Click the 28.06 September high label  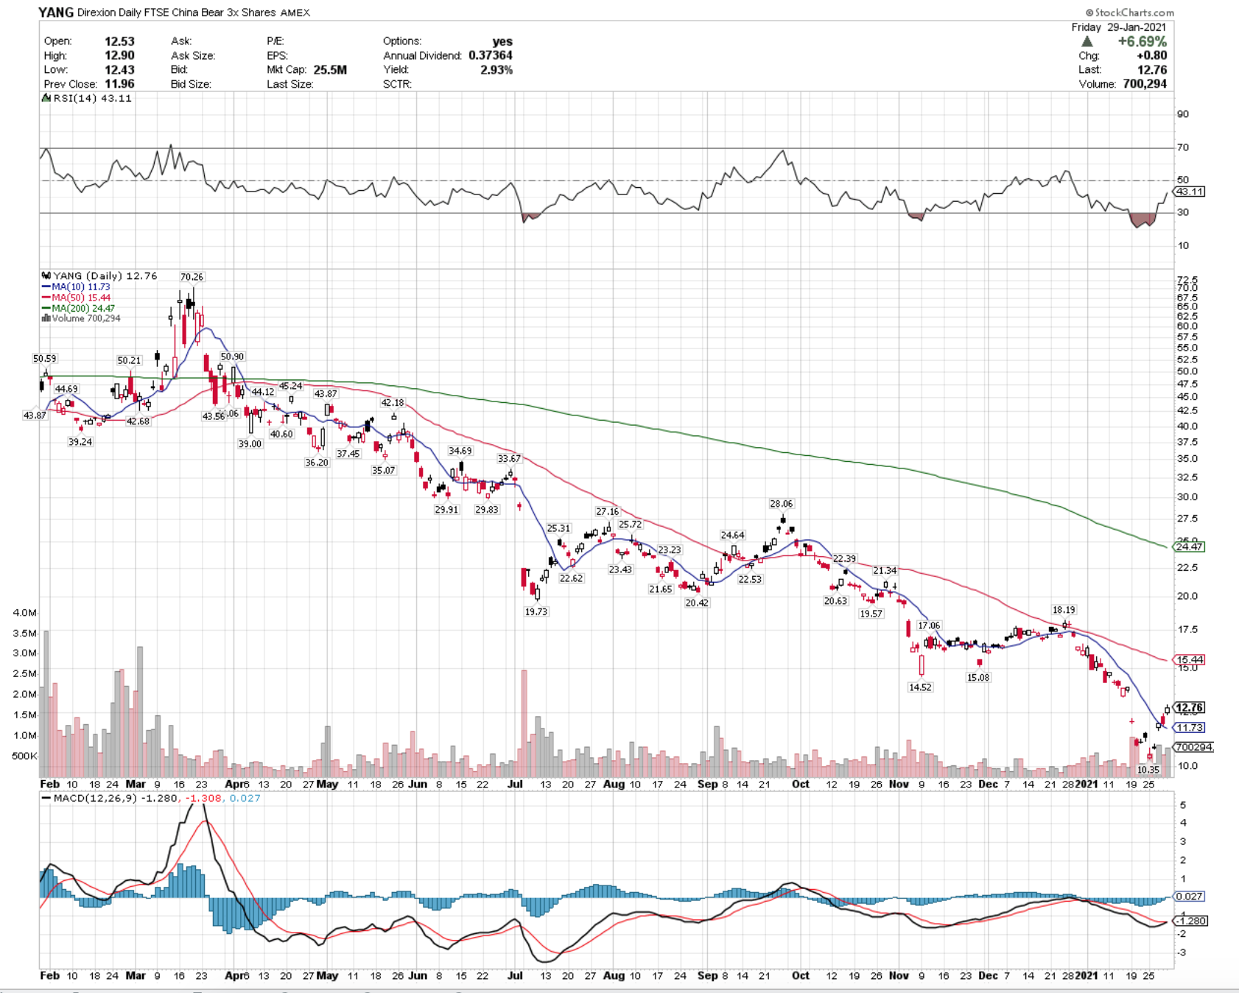(781, 504)
